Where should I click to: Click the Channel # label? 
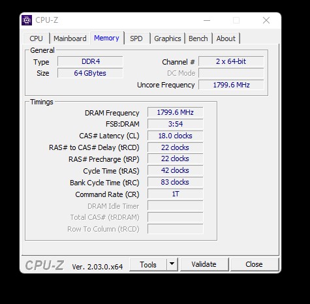pyautogui.click(x=178, y=62)
